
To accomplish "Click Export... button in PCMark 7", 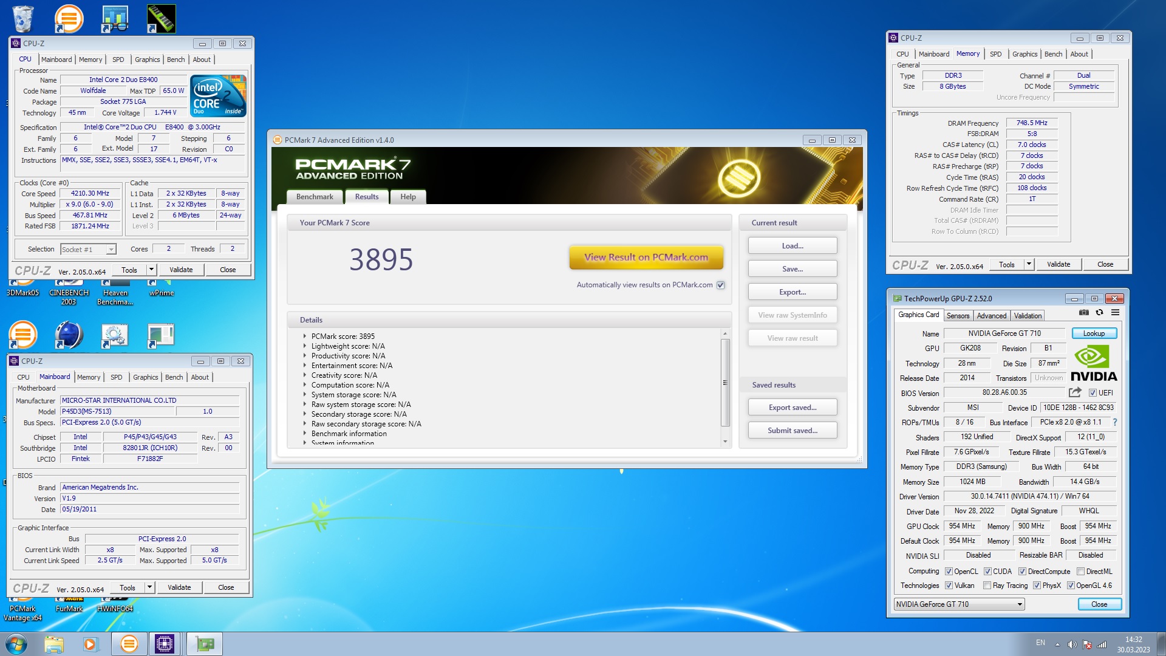I will point(793,292).
